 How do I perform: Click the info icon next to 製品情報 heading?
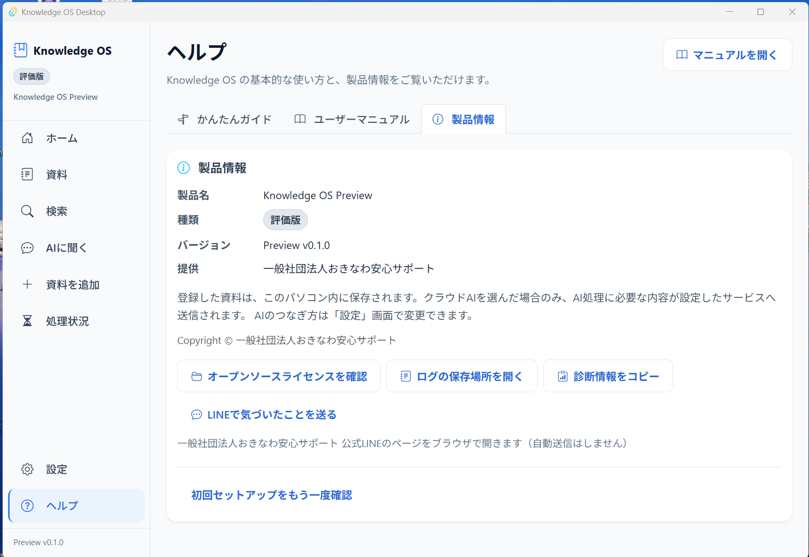184,168
